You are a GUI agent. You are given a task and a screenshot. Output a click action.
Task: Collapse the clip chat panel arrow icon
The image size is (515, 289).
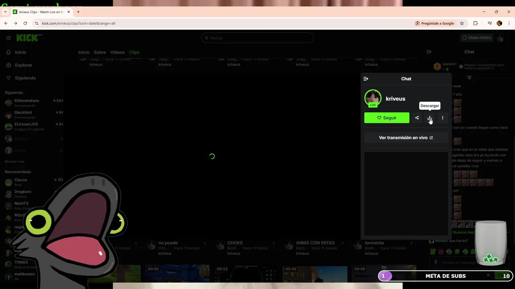[366, 79]
